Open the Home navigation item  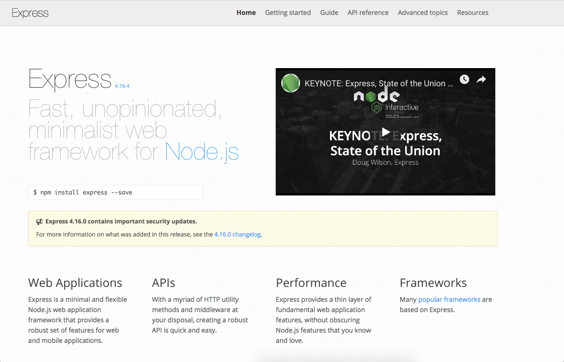point(246,13)
